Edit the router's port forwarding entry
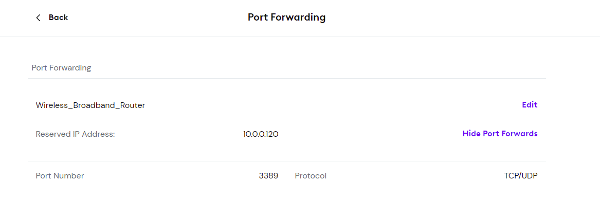Image resolution: width=600 pixels, height=199 pixels. point(530,105)
